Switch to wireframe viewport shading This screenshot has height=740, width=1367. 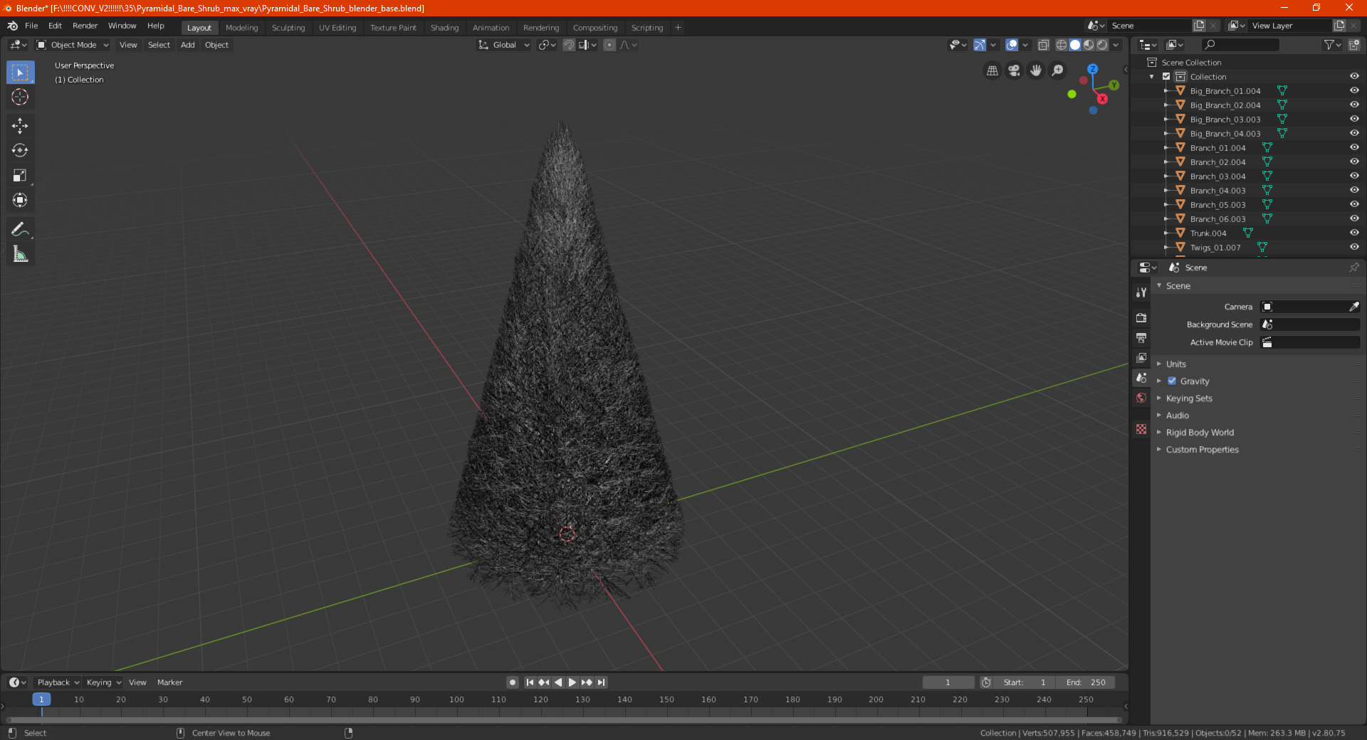[1061, 45]
